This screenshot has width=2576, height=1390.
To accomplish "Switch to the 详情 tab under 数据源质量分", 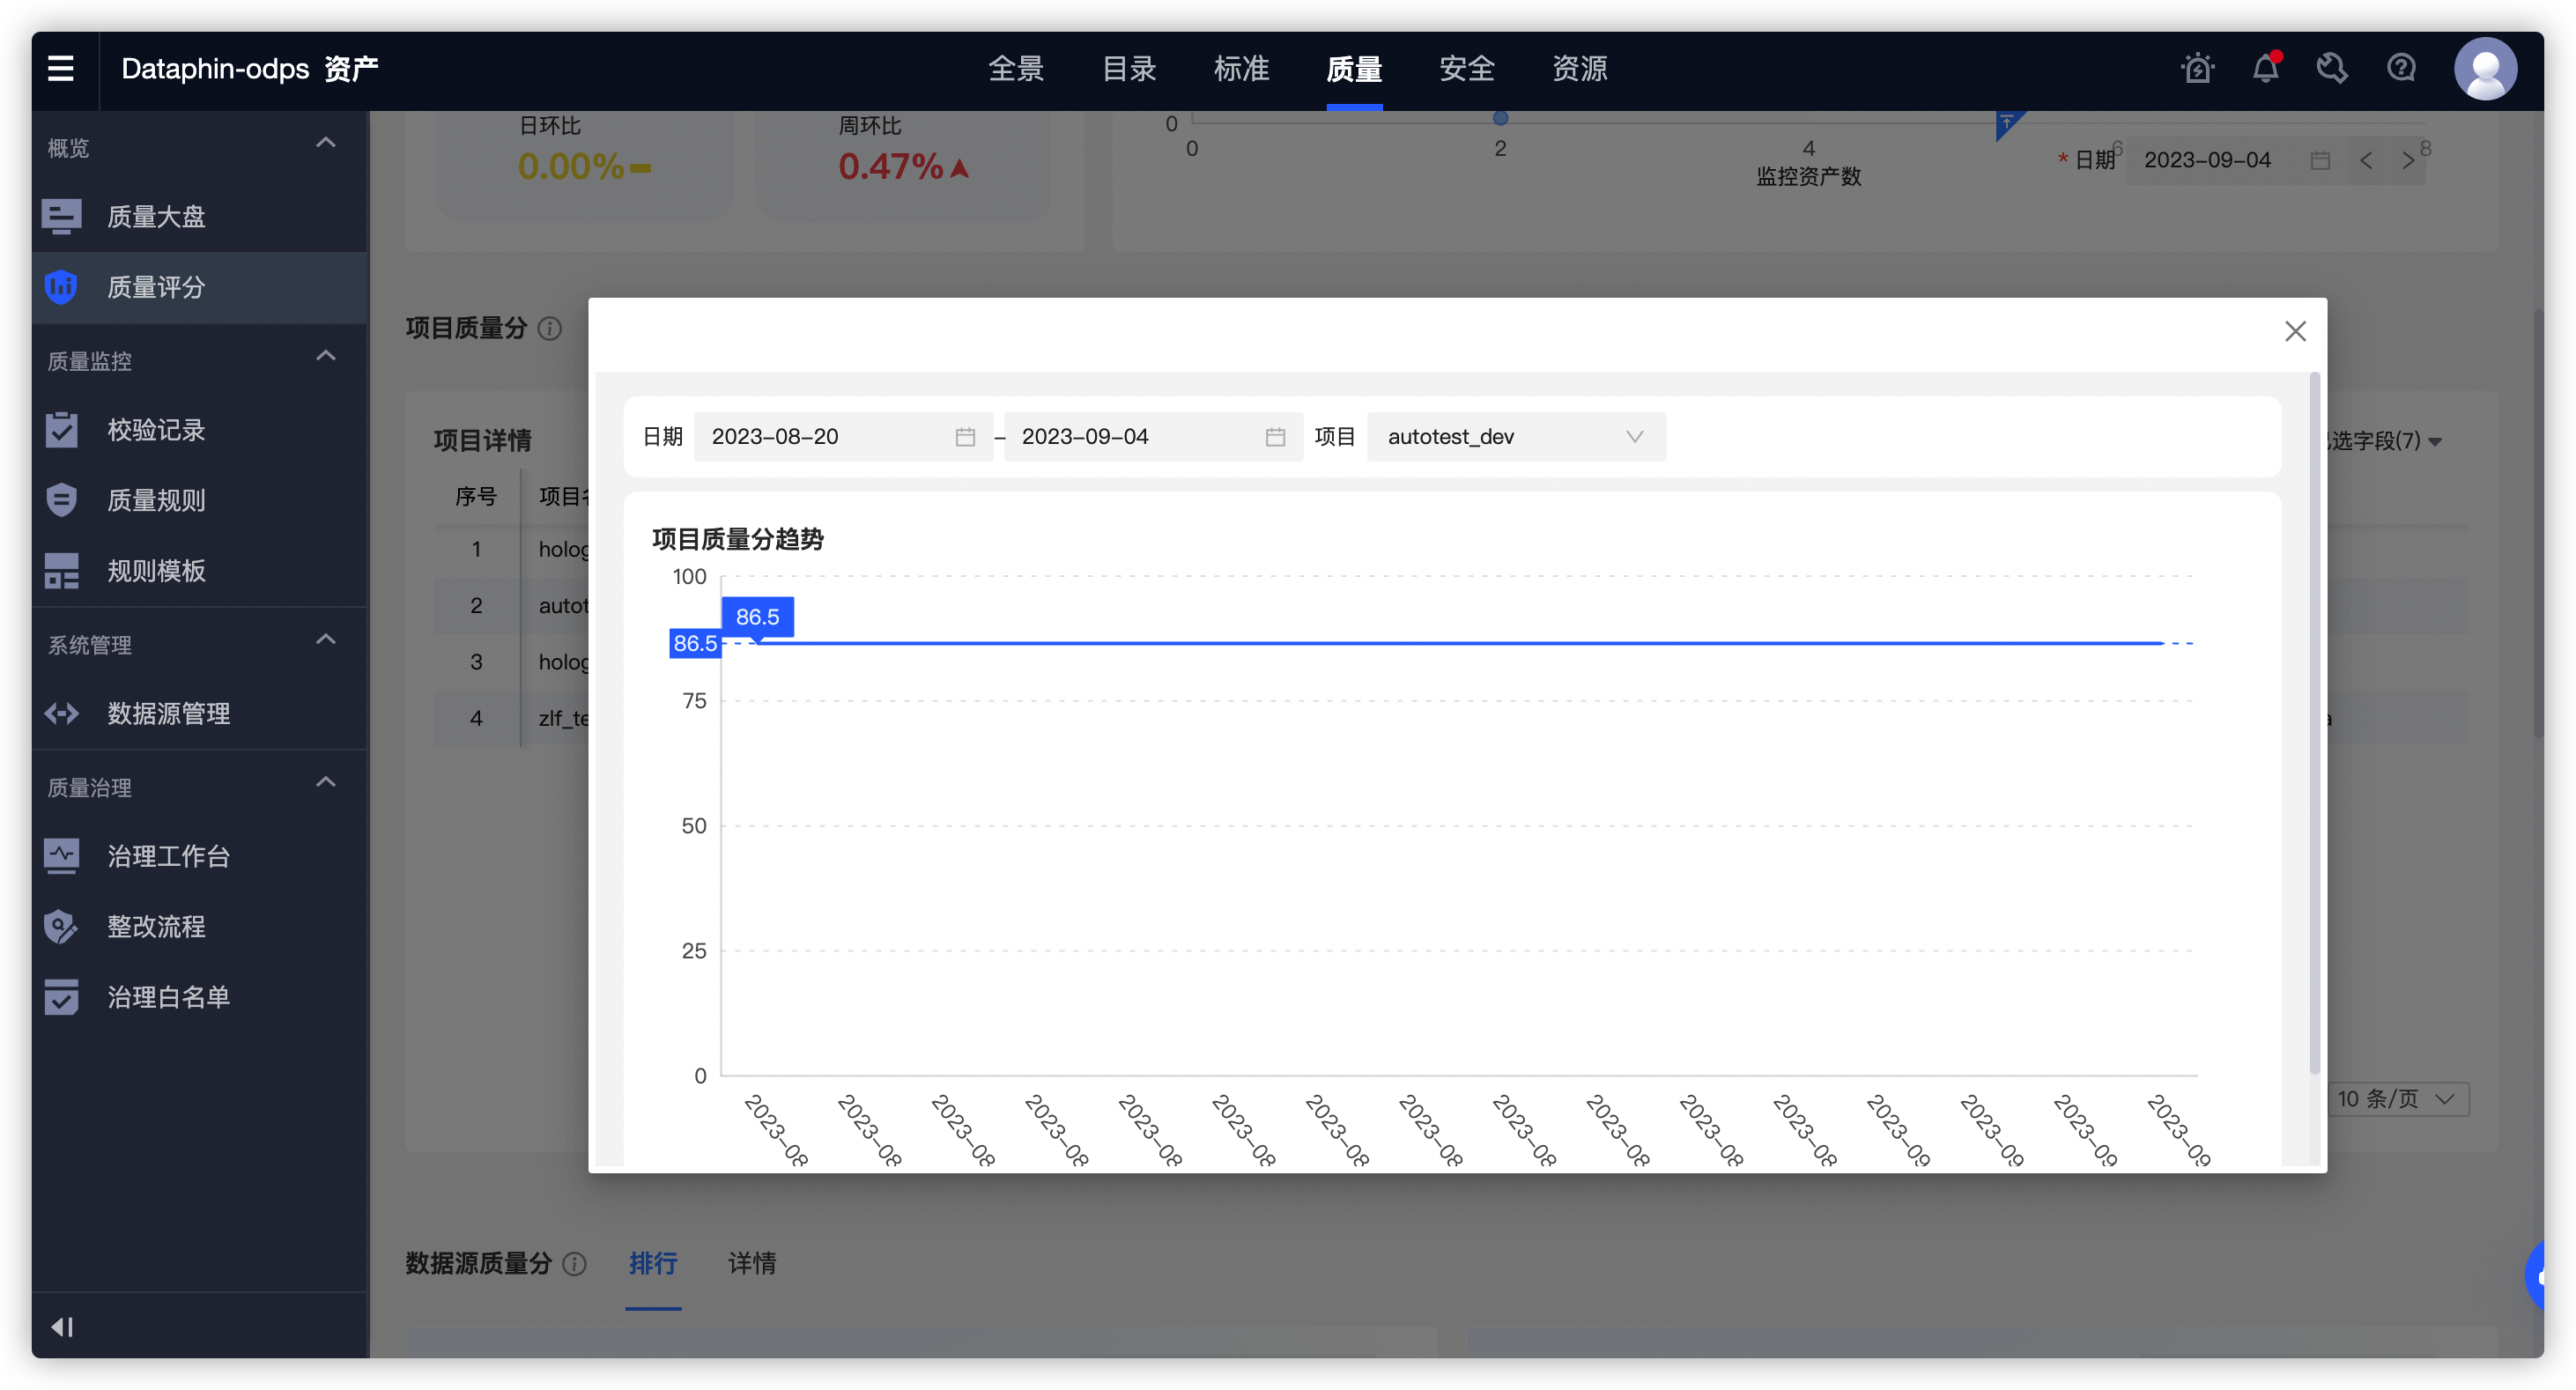I will [x=752, y=1263].
